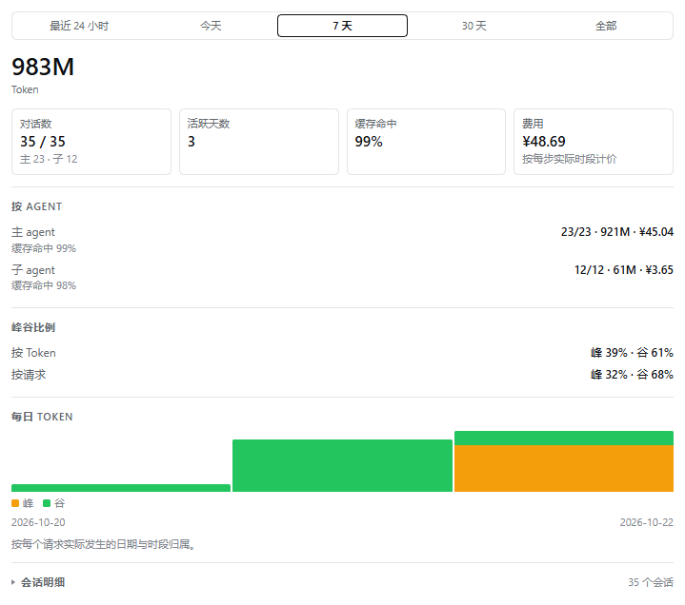This screenshot has width=685, height=605.
Task: Click the green 谷 legend swatch
Action: 47,503
